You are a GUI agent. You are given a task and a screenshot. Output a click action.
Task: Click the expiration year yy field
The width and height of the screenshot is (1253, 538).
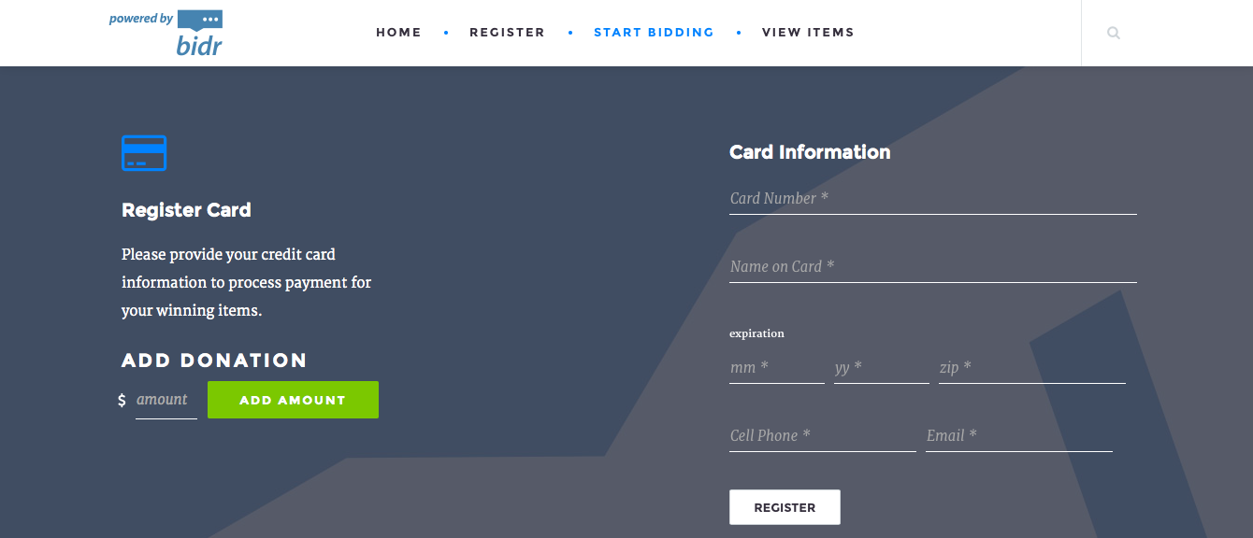click(x=882, y=368)
